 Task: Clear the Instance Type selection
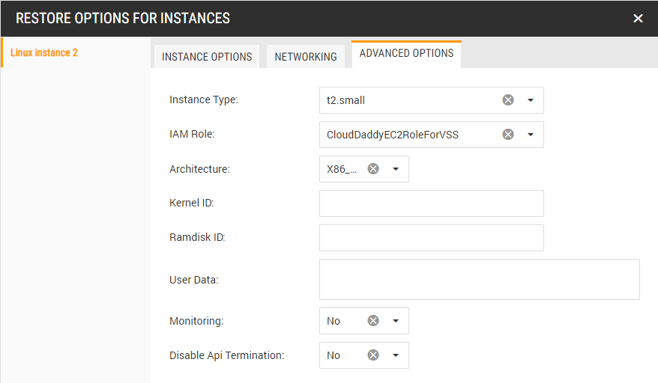[508, 100]
